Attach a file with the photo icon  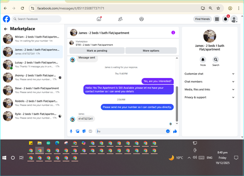(78, 131)
